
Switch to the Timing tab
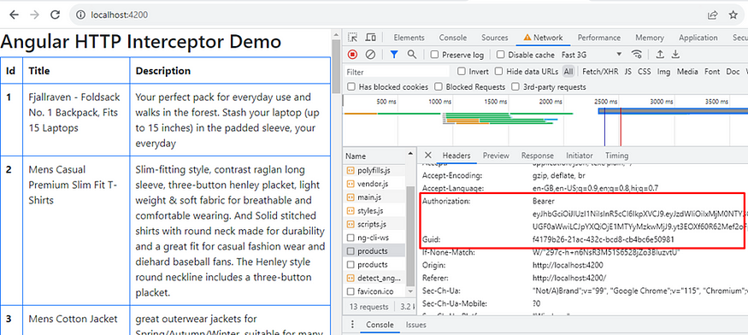617,156
